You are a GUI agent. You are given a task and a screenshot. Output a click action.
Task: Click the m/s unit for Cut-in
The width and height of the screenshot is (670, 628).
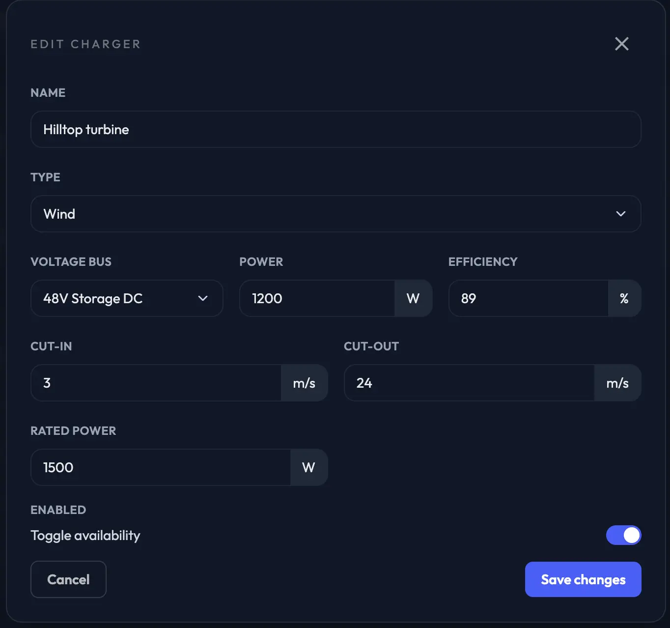point(305,383)
